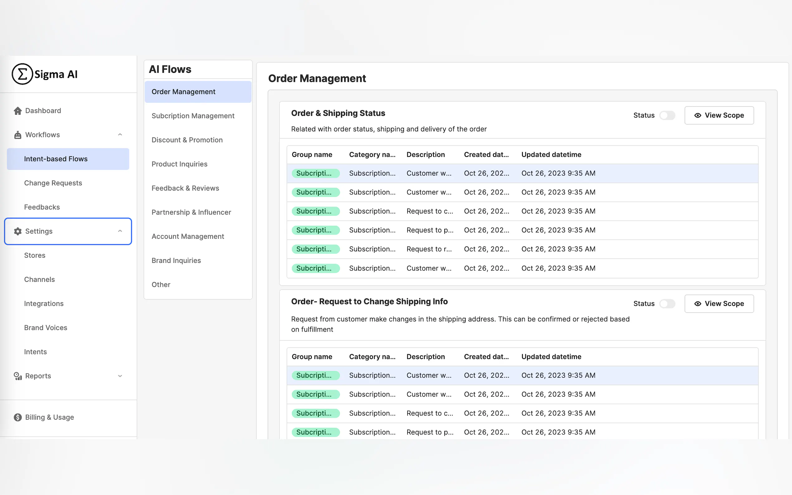The width and height of the screenshot is (792, 495).
Task: Toggle status for Order- Request to Change Shipping Info
Action: (667, 304)
